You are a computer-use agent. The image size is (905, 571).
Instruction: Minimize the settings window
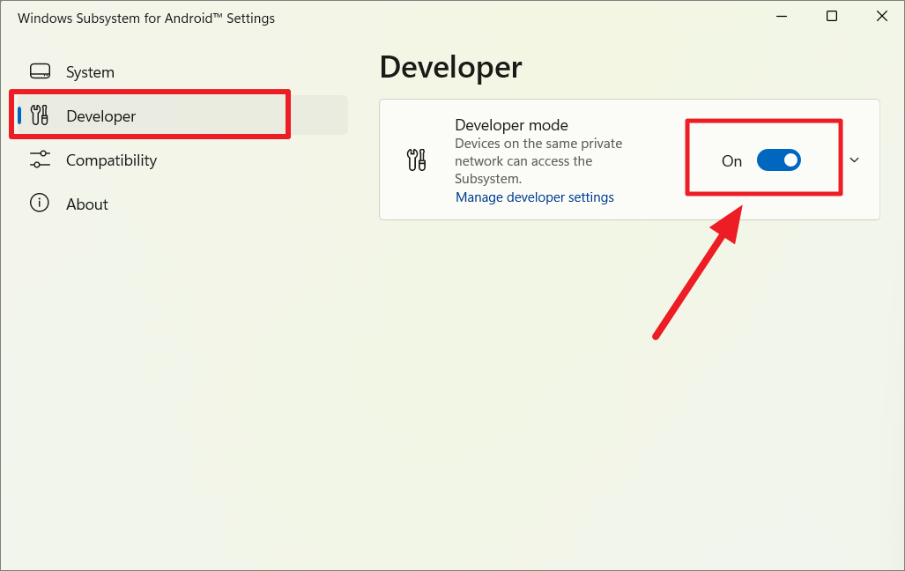[x=782, y=16]
